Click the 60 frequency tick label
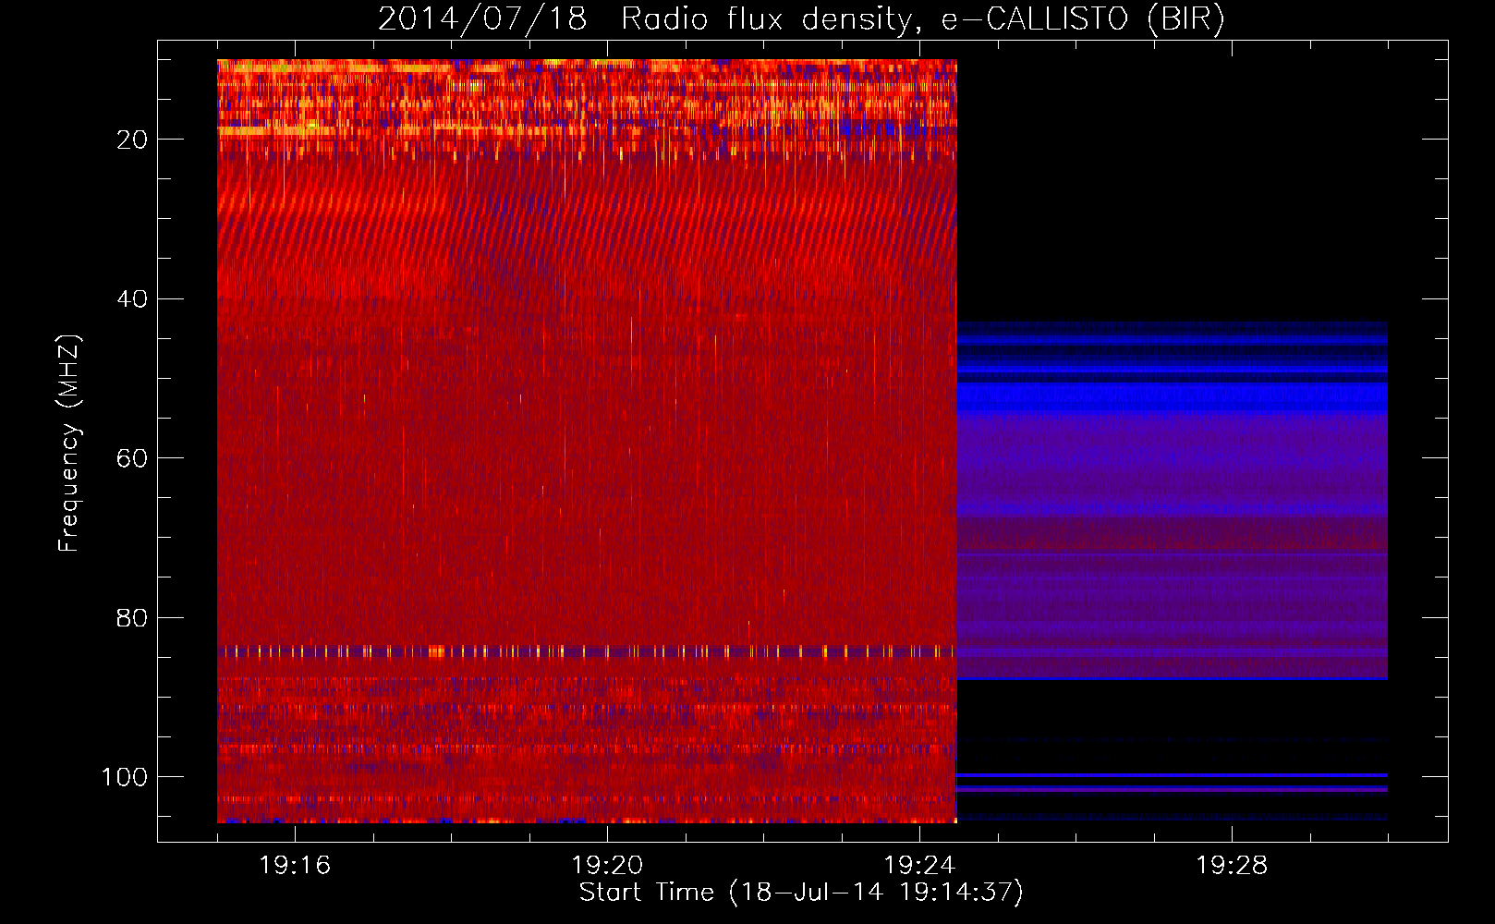The image size is (1495, 924). point(132,458)
